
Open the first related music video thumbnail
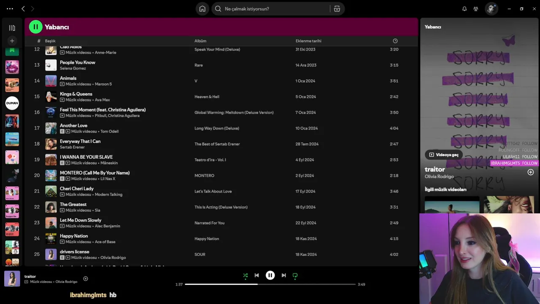coord(452,205)
